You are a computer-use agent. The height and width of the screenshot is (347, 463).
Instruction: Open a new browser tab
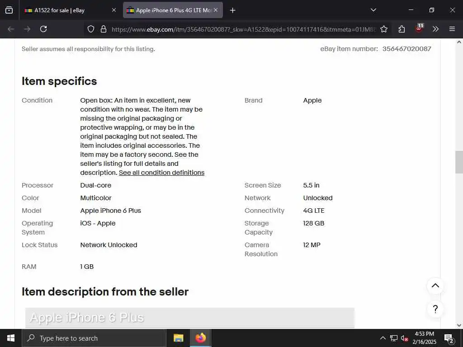pyautogui.click(x=233, y=10)
